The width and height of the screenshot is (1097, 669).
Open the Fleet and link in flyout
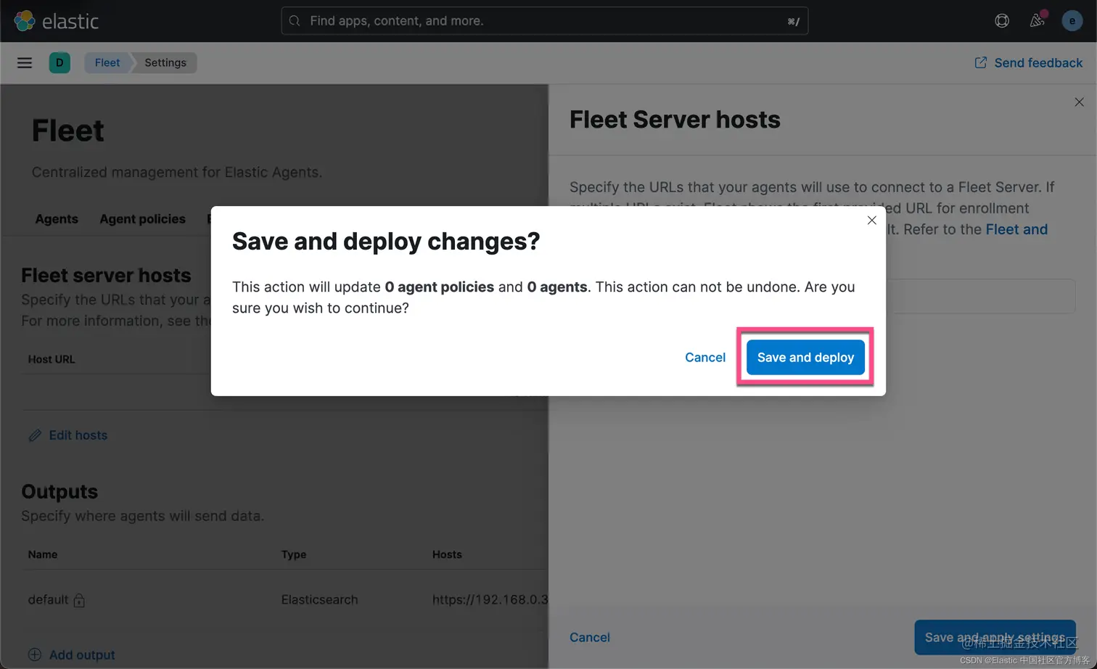[1016, 229]
